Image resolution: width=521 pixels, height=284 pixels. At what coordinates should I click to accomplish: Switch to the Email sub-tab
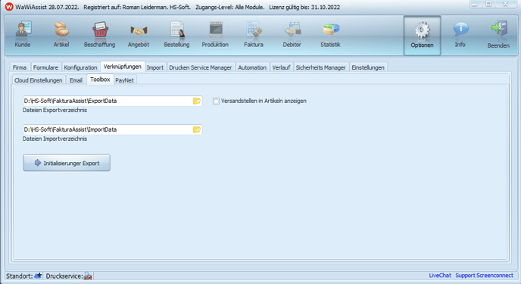tap(76, 80)
